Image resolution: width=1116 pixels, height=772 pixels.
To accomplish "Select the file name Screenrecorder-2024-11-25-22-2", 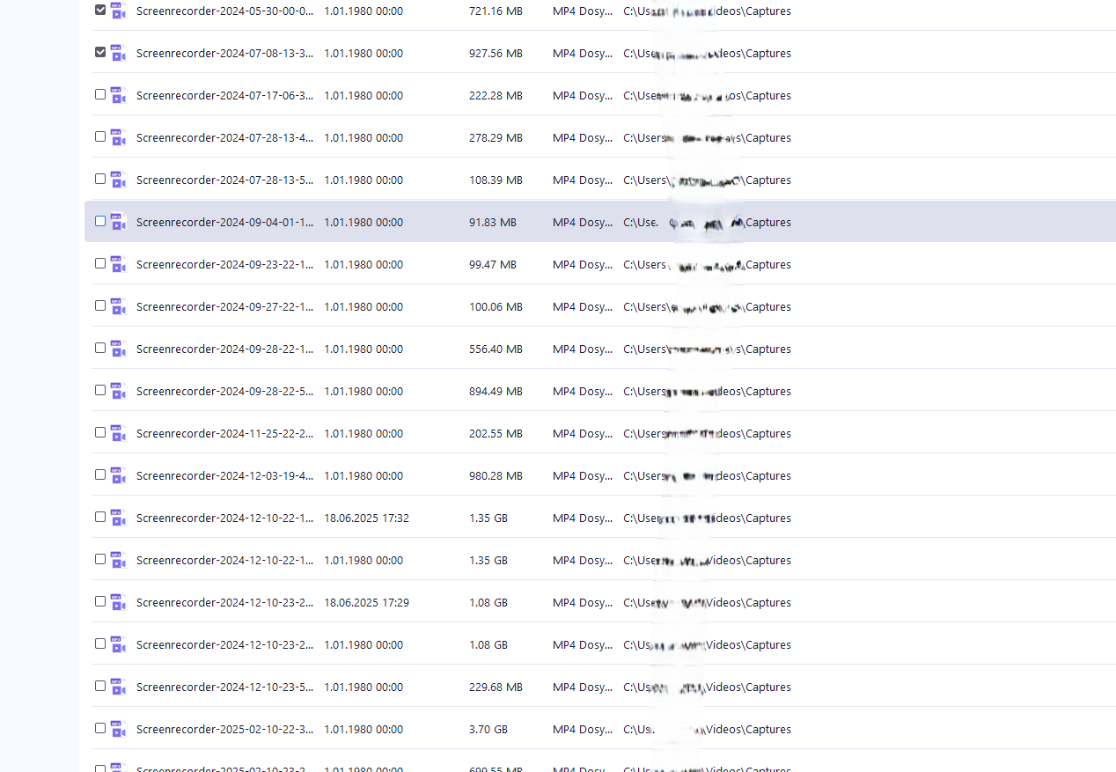I will 224,433.
